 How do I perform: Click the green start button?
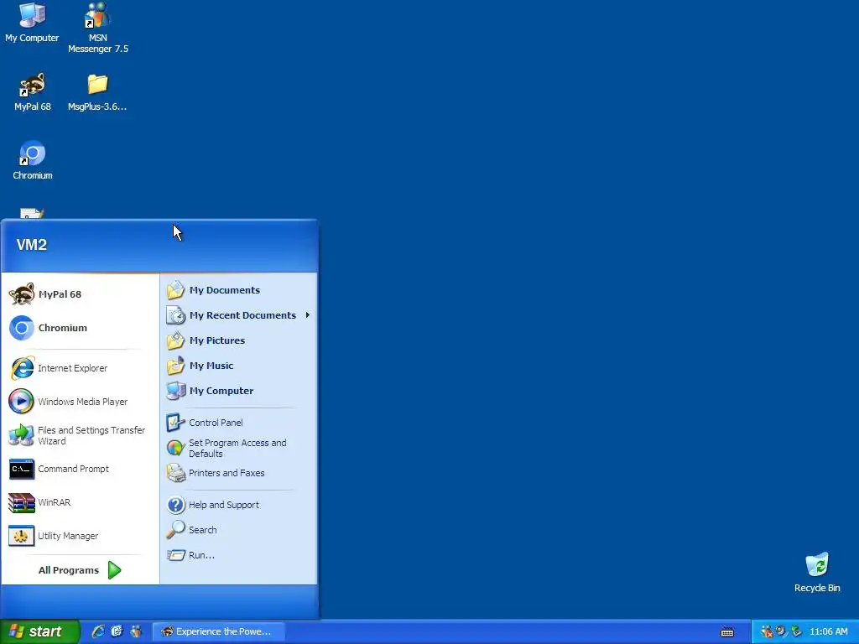tap(39, 631)
